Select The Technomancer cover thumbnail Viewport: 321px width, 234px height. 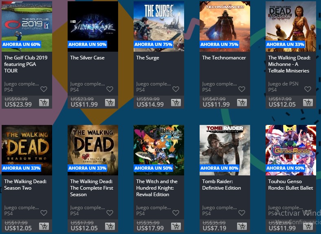pos(225,26)
